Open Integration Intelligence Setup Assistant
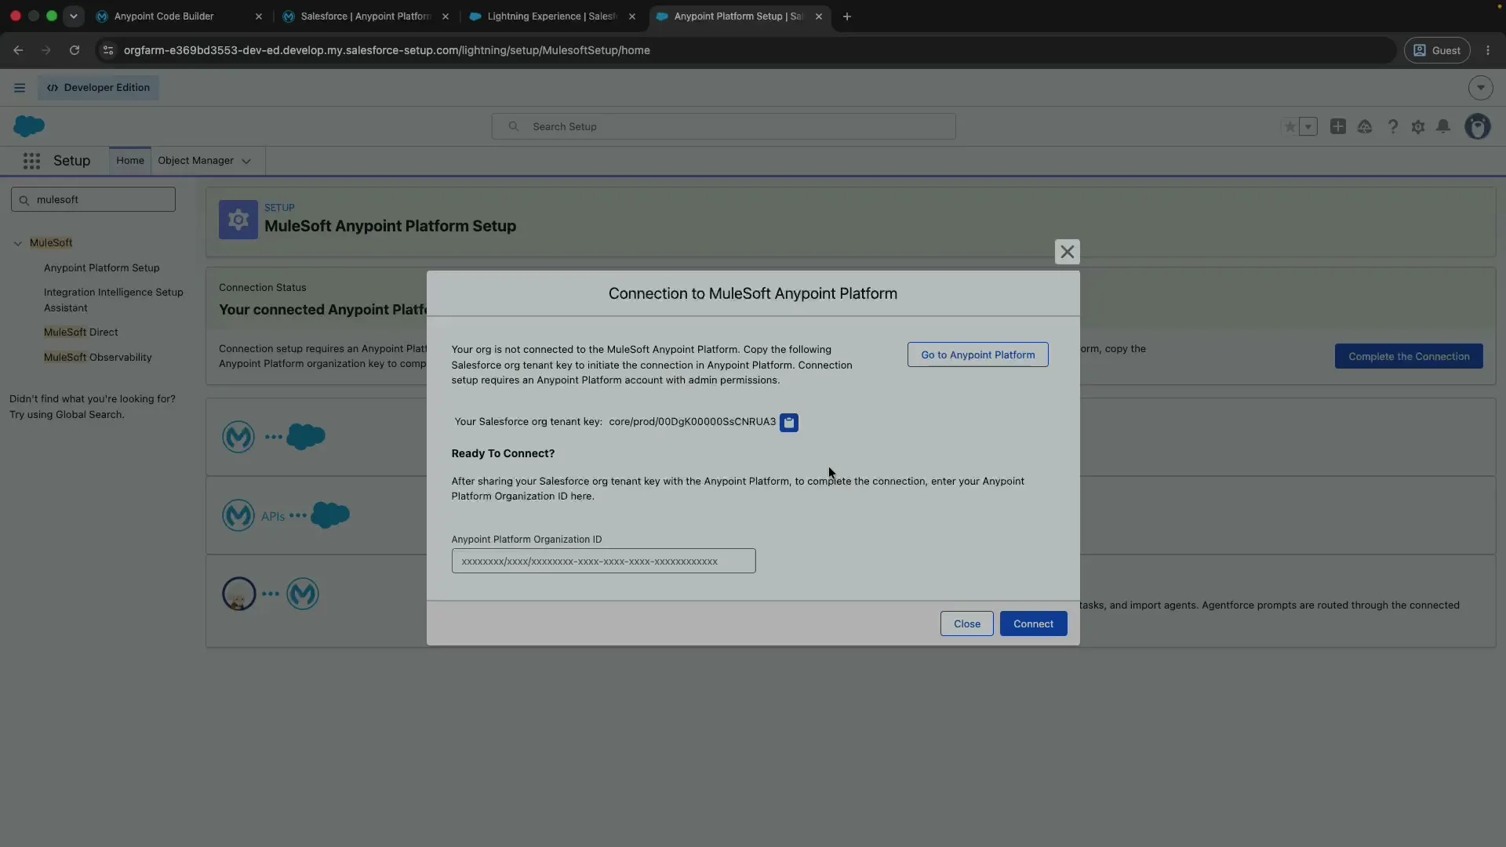The image size is (1506, 847). pyautogui.click(x=114, y=300)
